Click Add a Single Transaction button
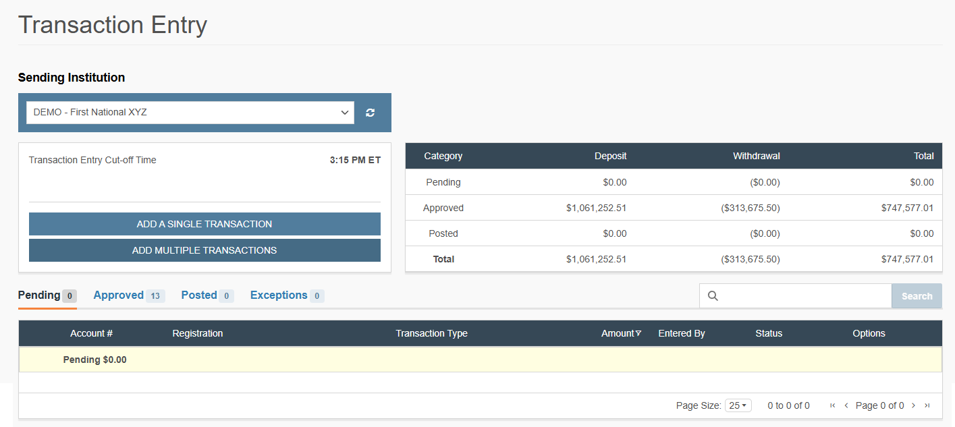The image size is (955, 427). click(204, 224)
